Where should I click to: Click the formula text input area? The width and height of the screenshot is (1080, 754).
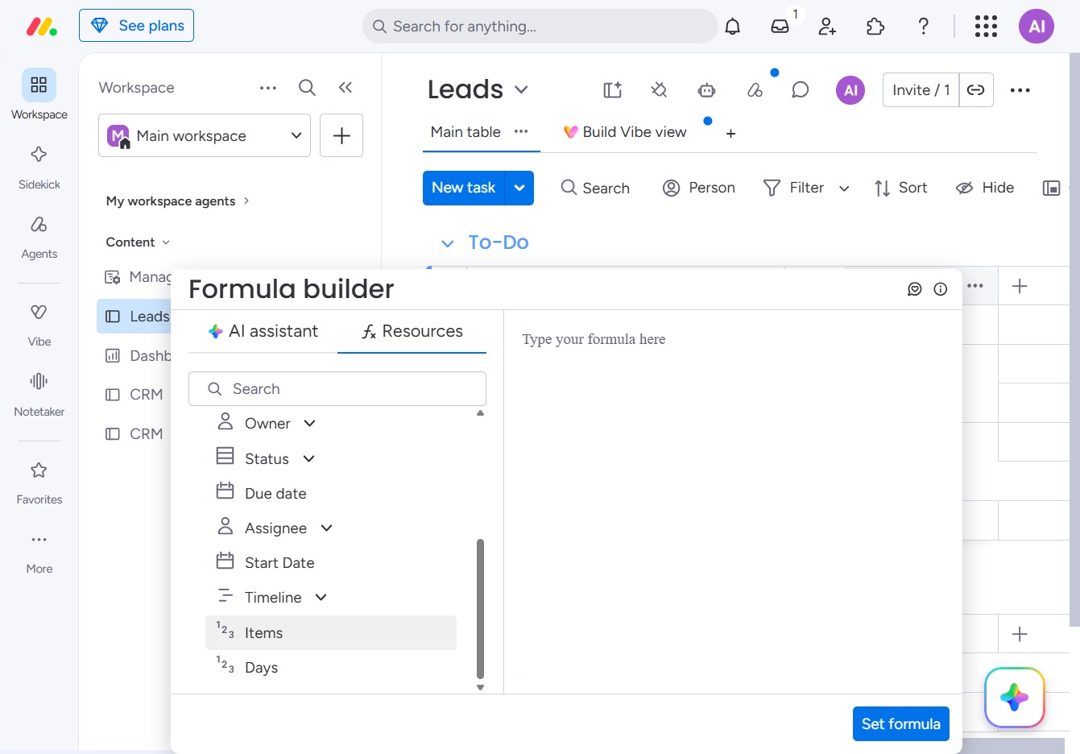coord(733,501)
